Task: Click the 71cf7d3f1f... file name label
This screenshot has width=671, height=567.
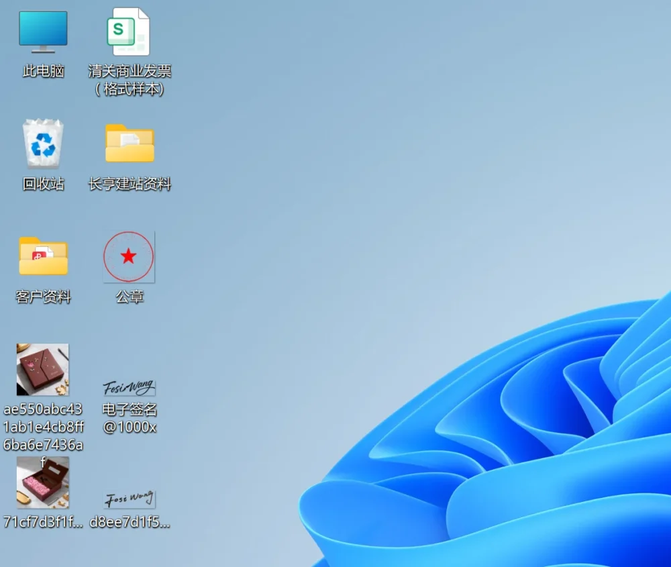Action: (43, 522)
